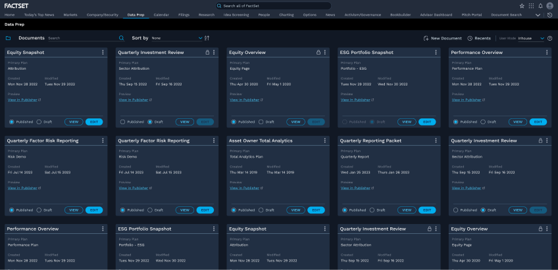558x270 pixels.
Task: Open the Recents list
Action: tap(479, 38)
